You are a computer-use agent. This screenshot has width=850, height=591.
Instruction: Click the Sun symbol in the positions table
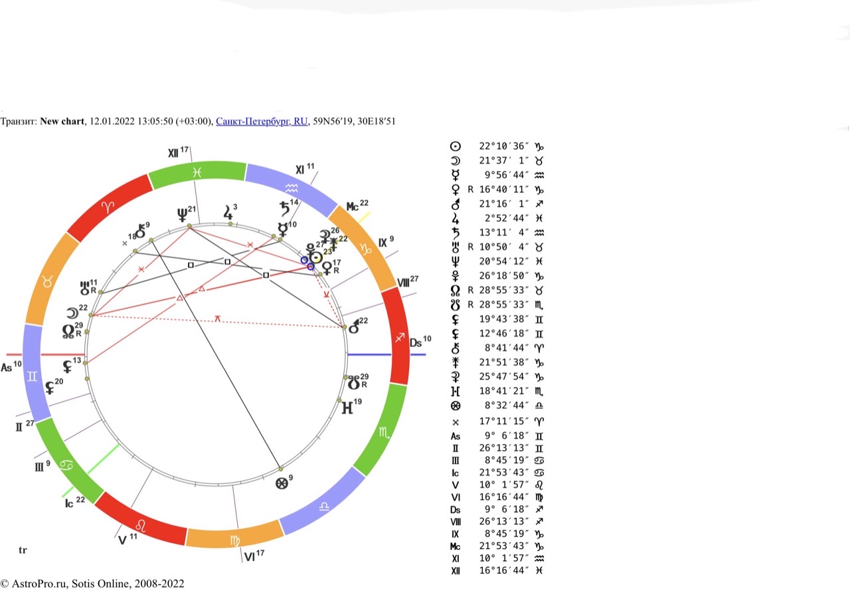(x=455, y=146)
